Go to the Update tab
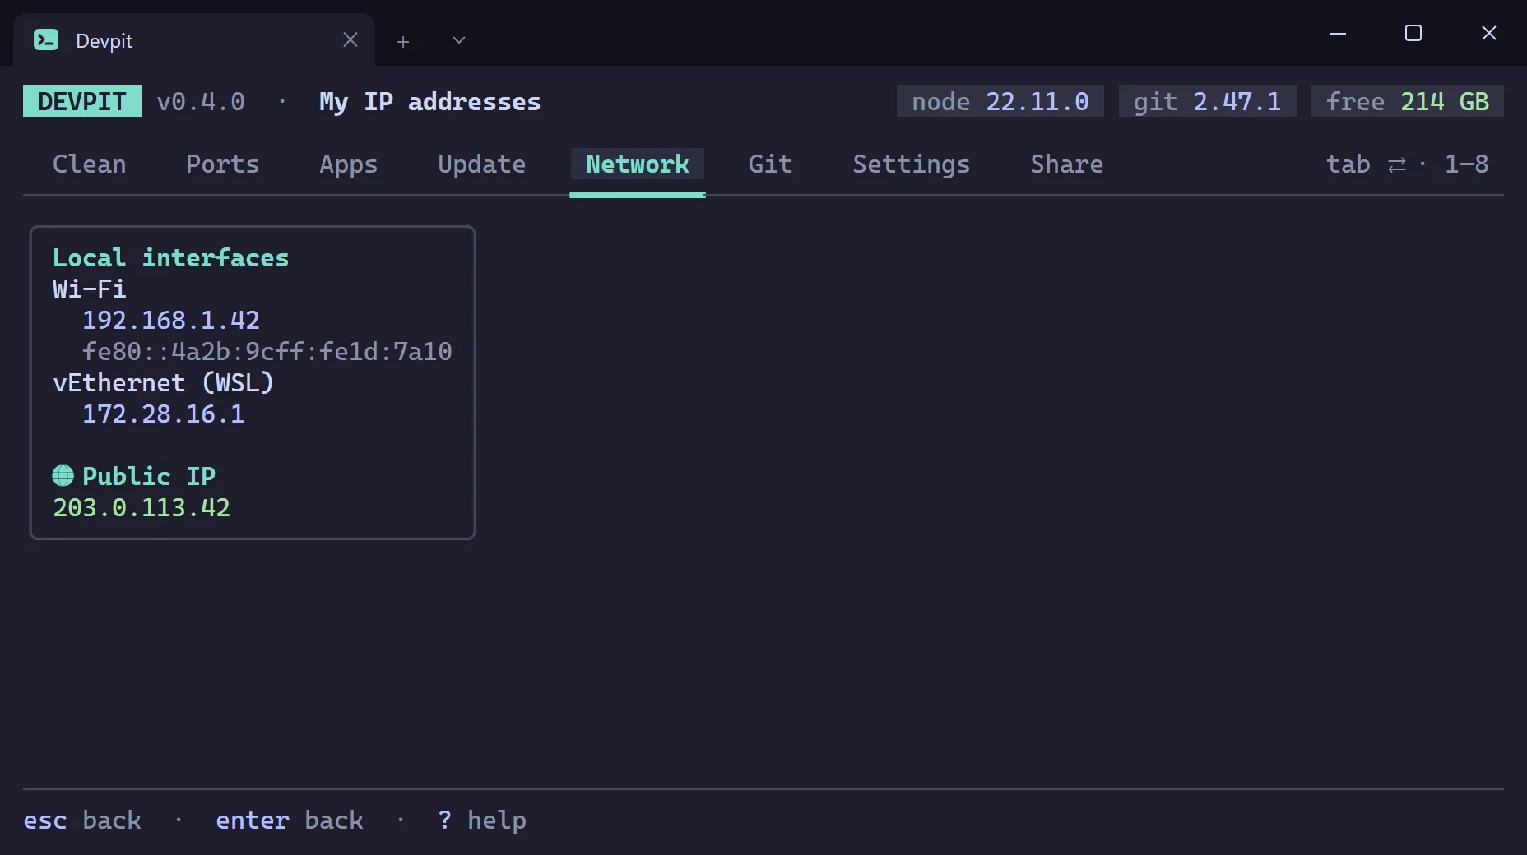Screen dimensions: 1527x855 [x=482, y=164]
